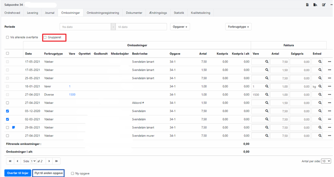Click the document icon in the header
This screenshot has width=334, height=177.
307,5
